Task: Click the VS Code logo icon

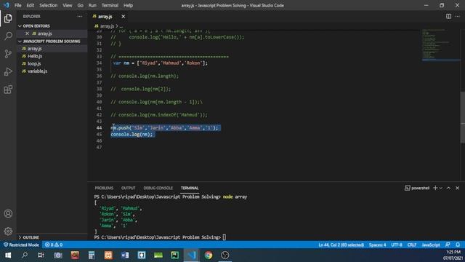Action: (x=7, y=5)
